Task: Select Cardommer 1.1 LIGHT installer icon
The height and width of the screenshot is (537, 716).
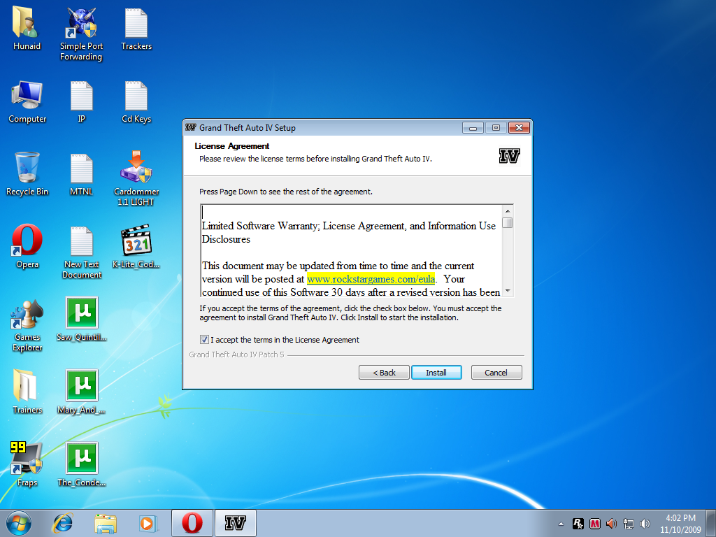Action: (x=136, y=167)
